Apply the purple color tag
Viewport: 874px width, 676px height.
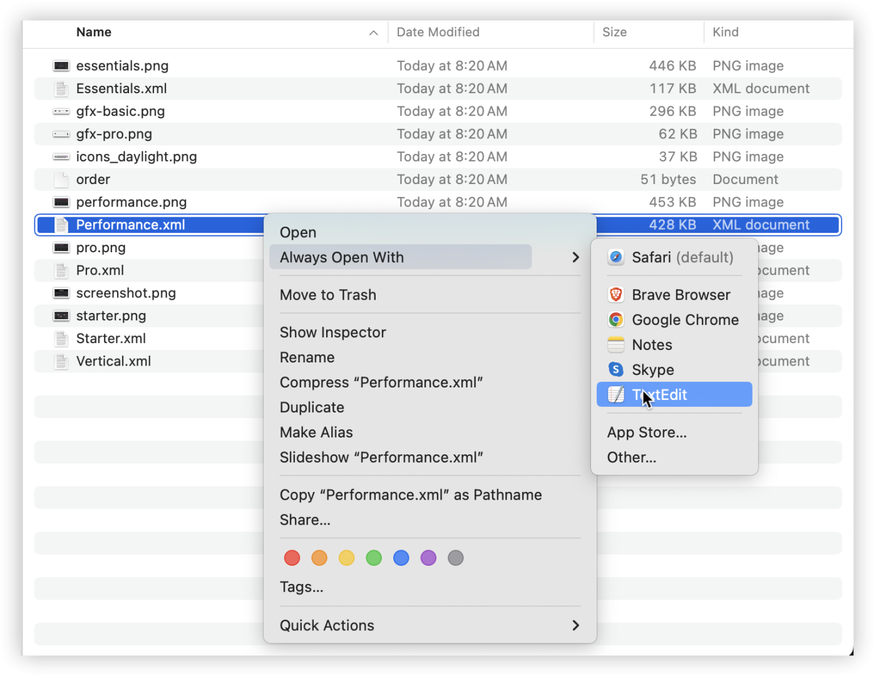pyautogui.click(x=428, y=558)
